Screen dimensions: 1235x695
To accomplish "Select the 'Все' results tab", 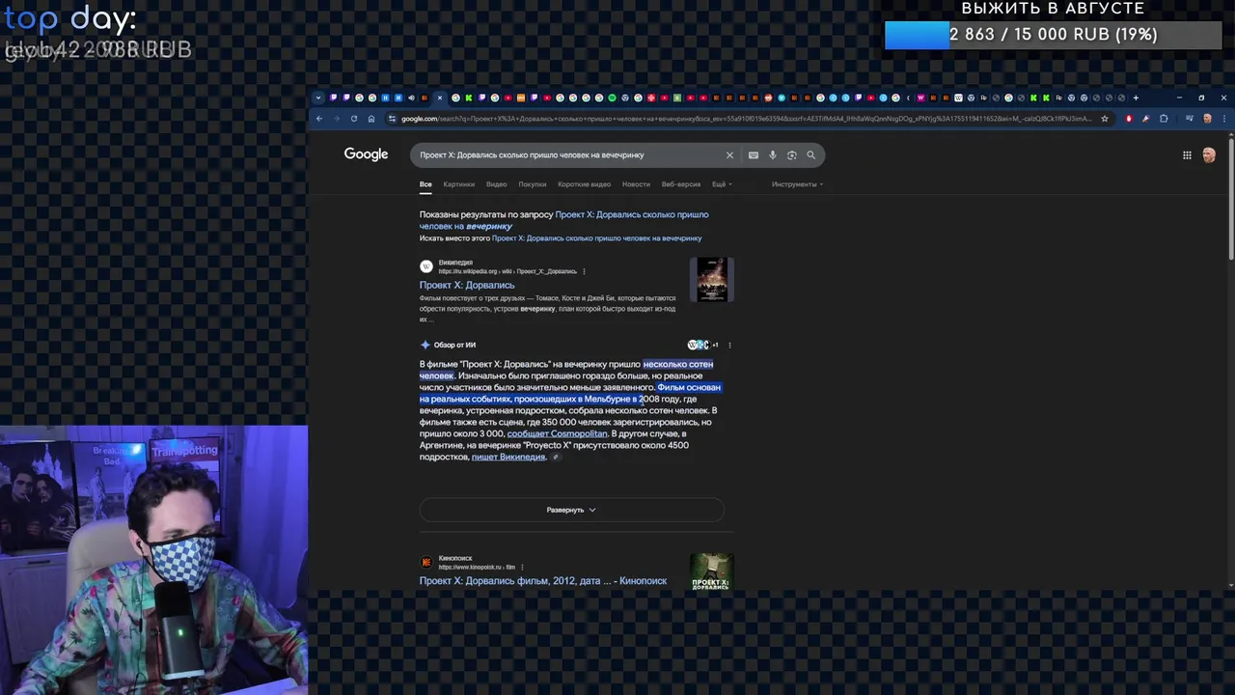I will [425, 184].
